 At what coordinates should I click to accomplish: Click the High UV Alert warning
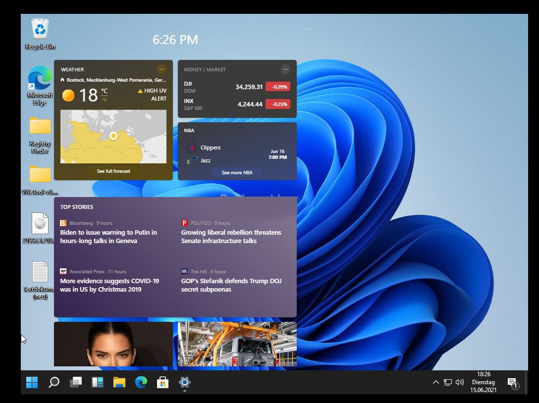(152, 95)
